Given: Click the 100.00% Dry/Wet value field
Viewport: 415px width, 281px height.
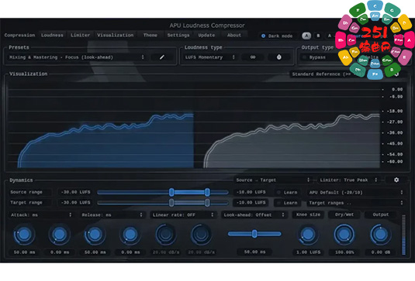Looking at the screenshot, I should tap(344, 252).
